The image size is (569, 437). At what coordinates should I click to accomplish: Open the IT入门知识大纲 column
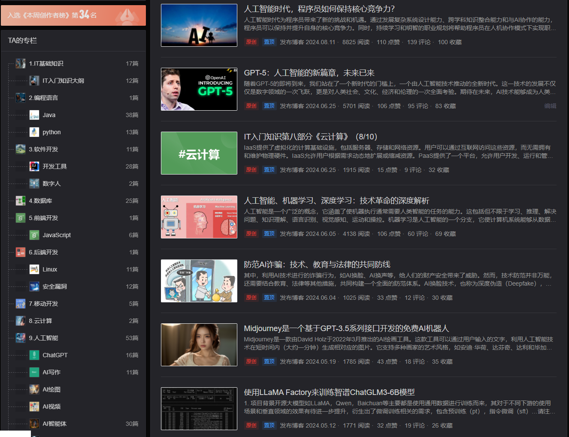pos(63,81)
